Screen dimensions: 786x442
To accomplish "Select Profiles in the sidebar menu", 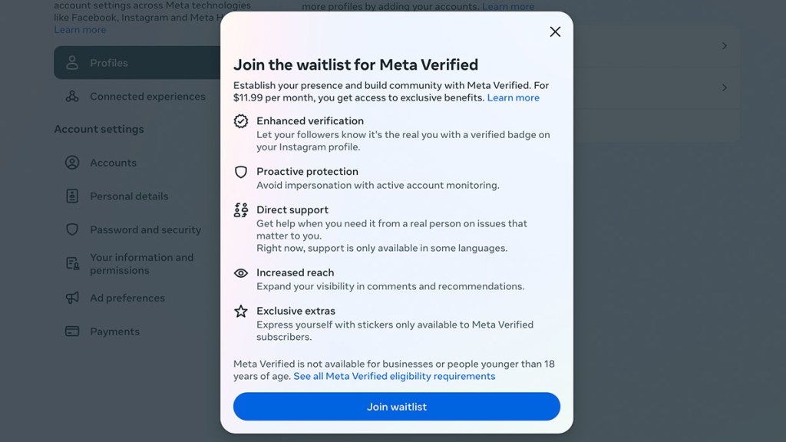I will (x=110, y=62).
